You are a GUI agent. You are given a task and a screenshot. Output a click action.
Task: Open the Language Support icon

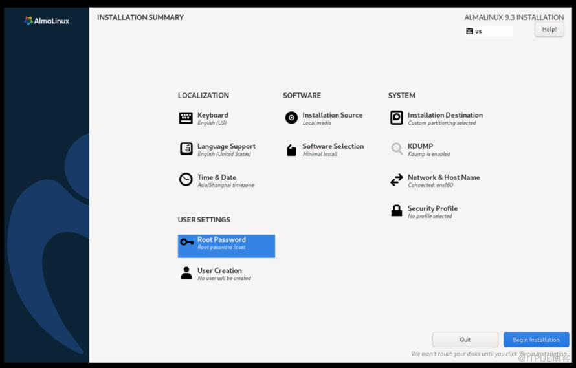(186, 149)
